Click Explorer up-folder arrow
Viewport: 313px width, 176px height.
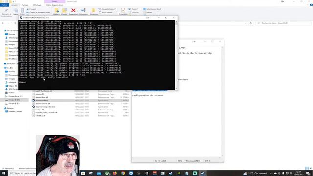click(x=15, y=23)
